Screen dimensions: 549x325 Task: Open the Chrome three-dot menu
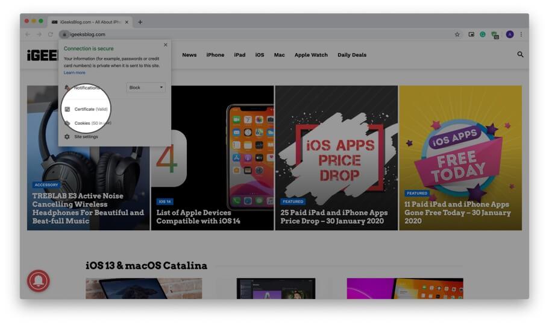pyautogui.click(x=521, y=34)
